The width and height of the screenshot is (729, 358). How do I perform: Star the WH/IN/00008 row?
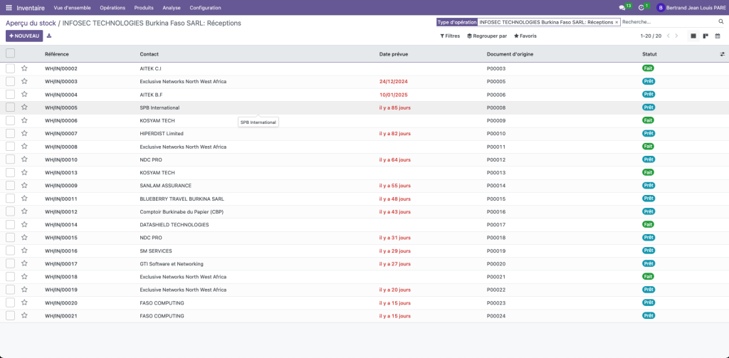tap(24, 147)
